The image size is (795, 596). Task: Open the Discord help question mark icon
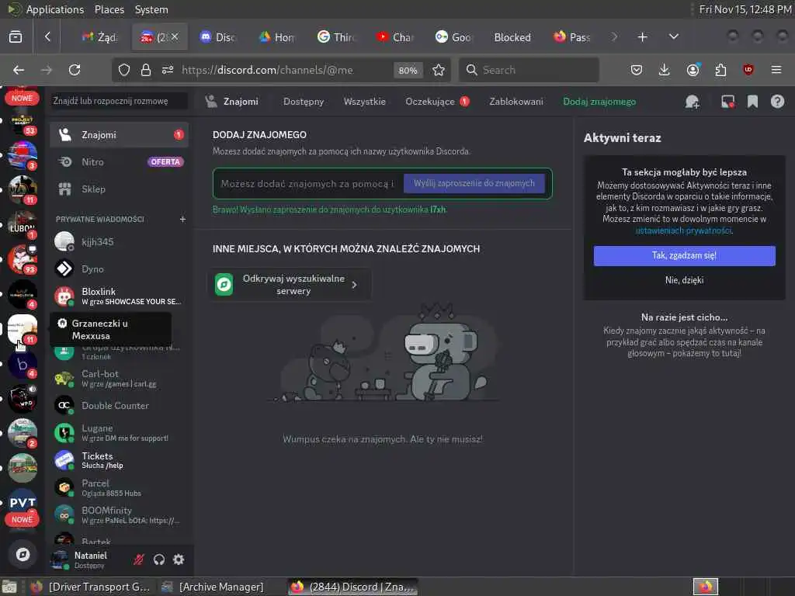[777, 102]
